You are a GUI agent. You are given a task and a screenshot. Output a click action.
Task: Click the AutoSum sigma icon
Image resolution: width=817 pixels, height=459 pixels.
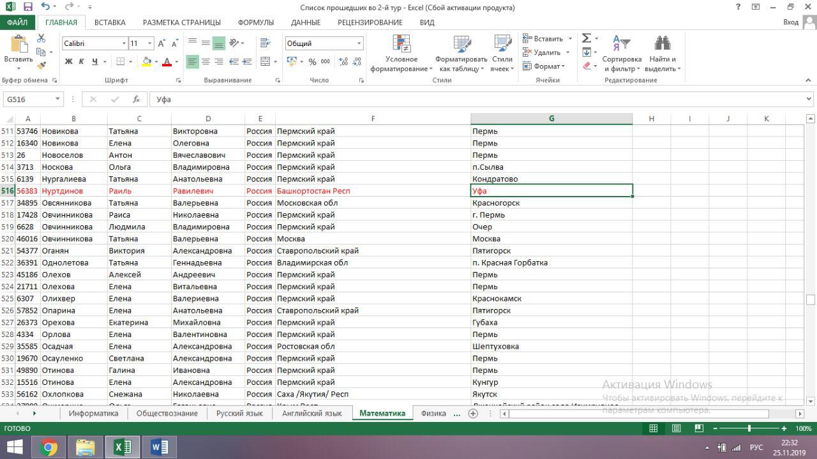pos(587,38)
